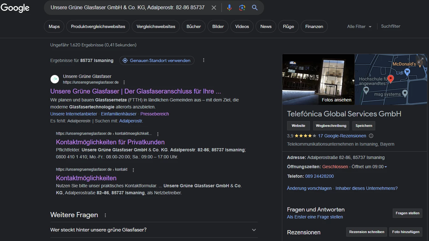The width and height of the screenshot is (429, 241).
Task: Click the info icon next to Google-Rezensionen
Action: [x=371, y=136]
